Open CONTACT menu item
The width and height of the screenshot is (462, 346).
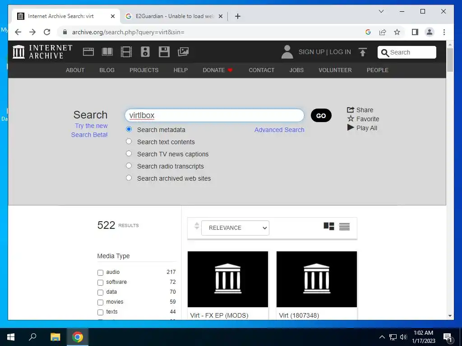[x=262, y=70]
